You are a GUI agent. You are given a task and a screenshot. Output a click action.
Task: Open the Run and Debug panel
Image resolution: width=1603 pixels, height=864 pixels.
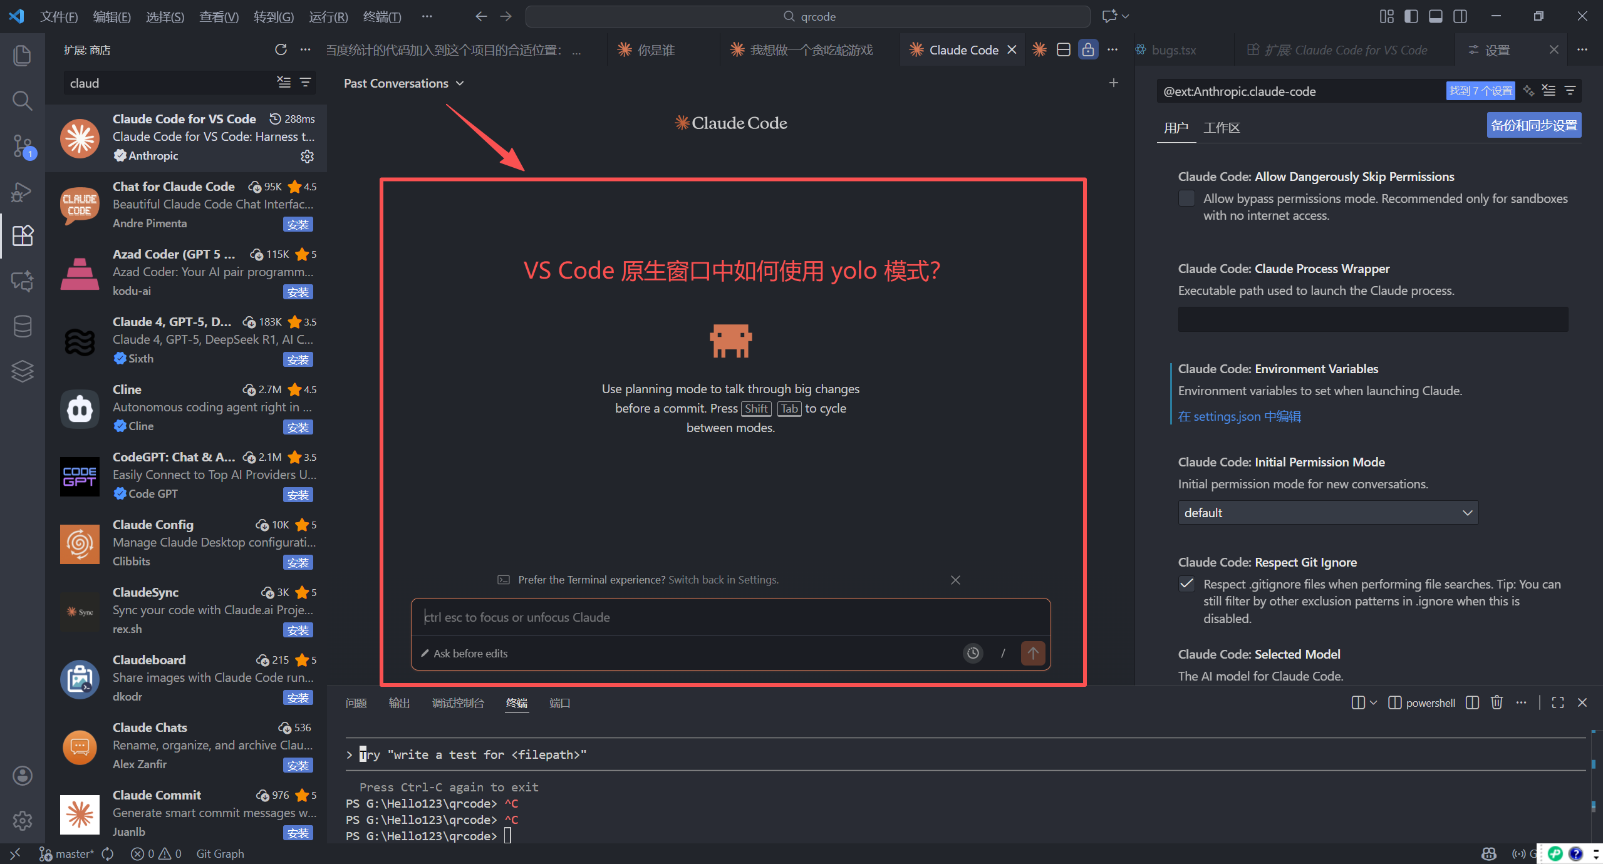[22, 191]
